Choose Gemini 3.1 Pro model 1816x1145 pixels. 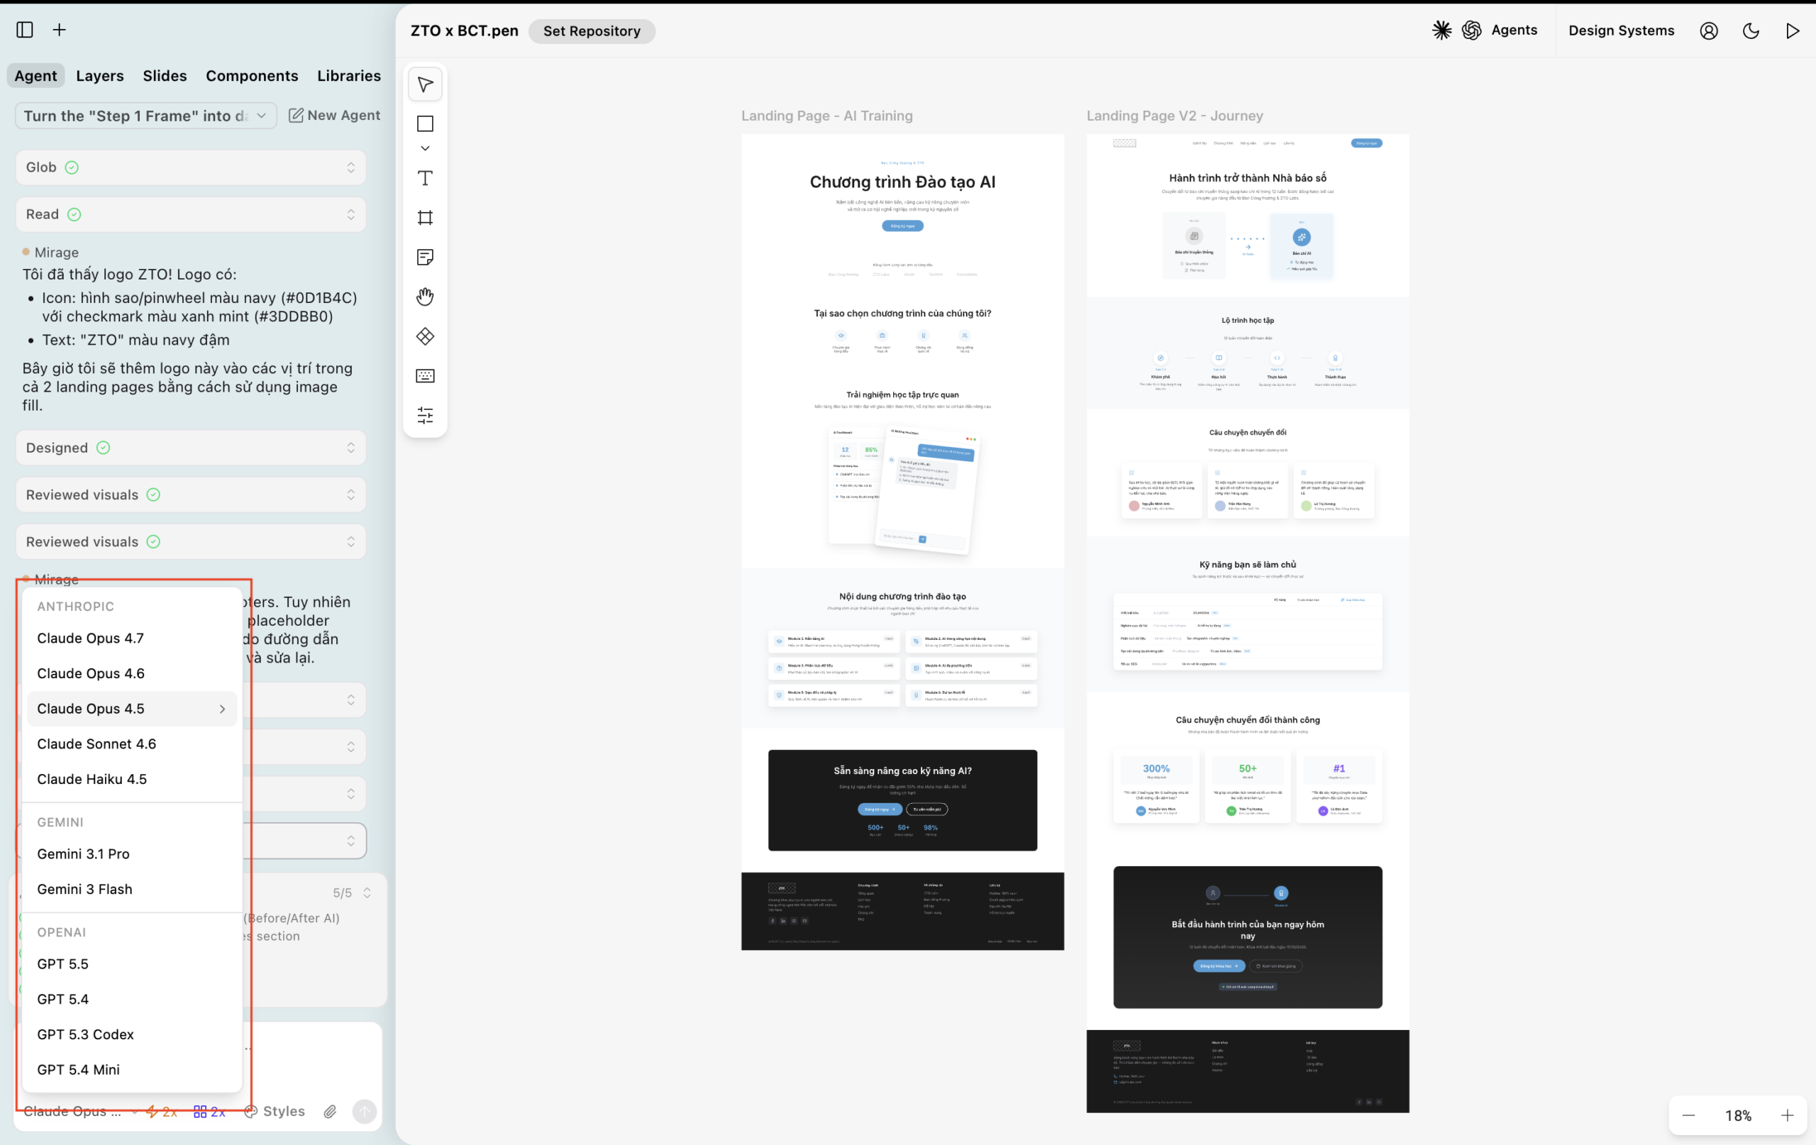pyautogui.click(x=132, y=854)
